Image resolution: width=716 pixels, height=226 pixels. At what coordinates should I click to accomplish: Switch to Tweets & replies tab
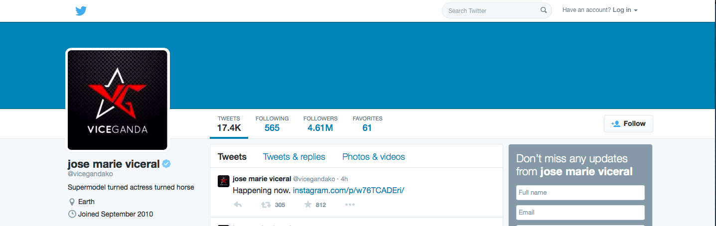tap(294, 157)
